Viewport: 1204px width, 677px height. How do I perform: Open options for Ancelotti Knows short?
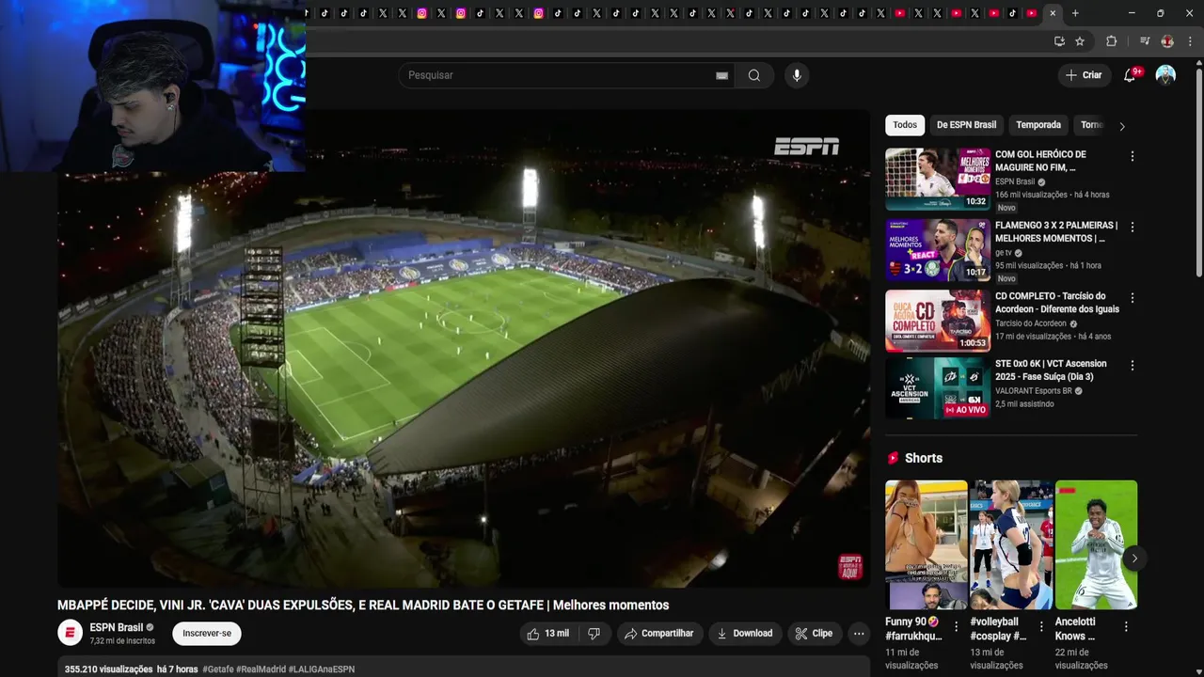pos(1126,626)
